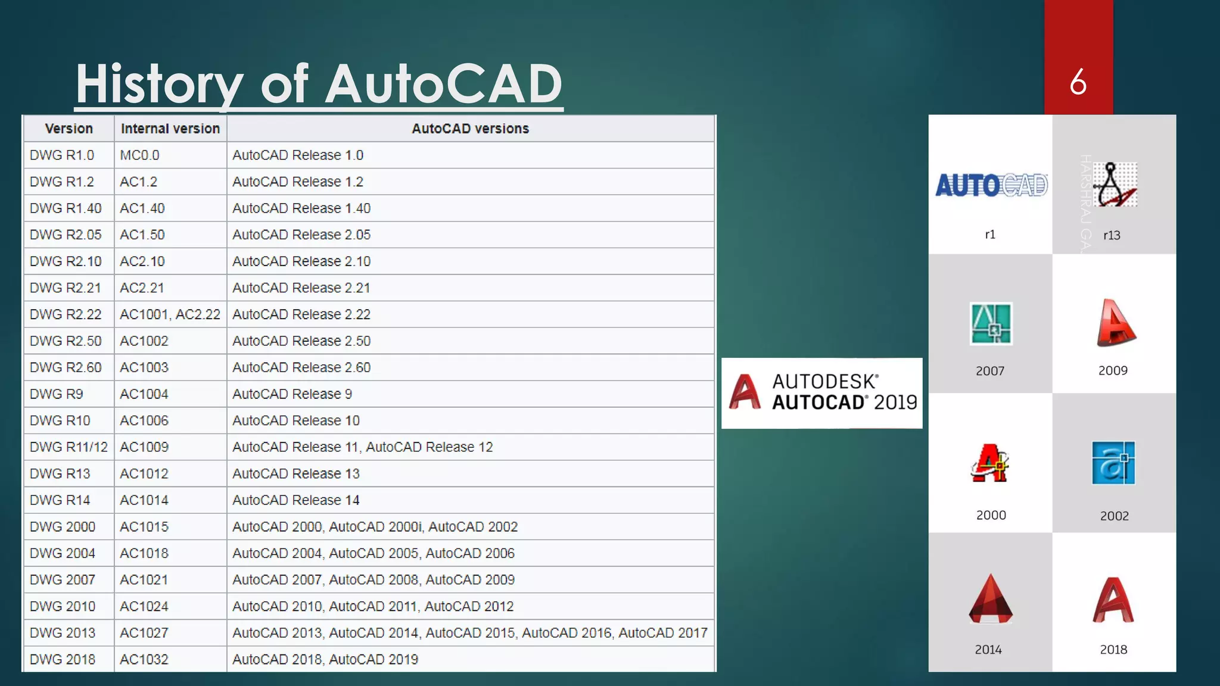This screenshot has width=1220, height=686.
Task: Click the Version column header
Action: [x=69, y=129]
